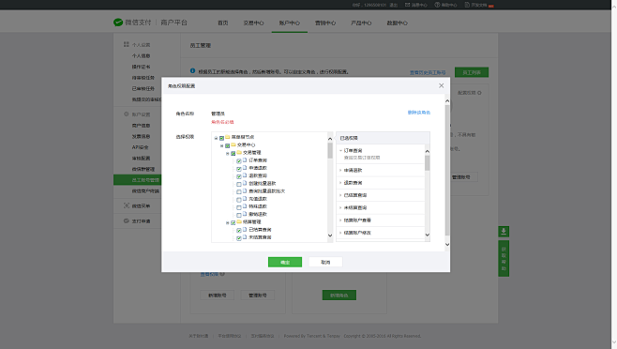Open the 查看历史员工账号 link
This screenshot has width=617, height=349.
pos(428,72)
